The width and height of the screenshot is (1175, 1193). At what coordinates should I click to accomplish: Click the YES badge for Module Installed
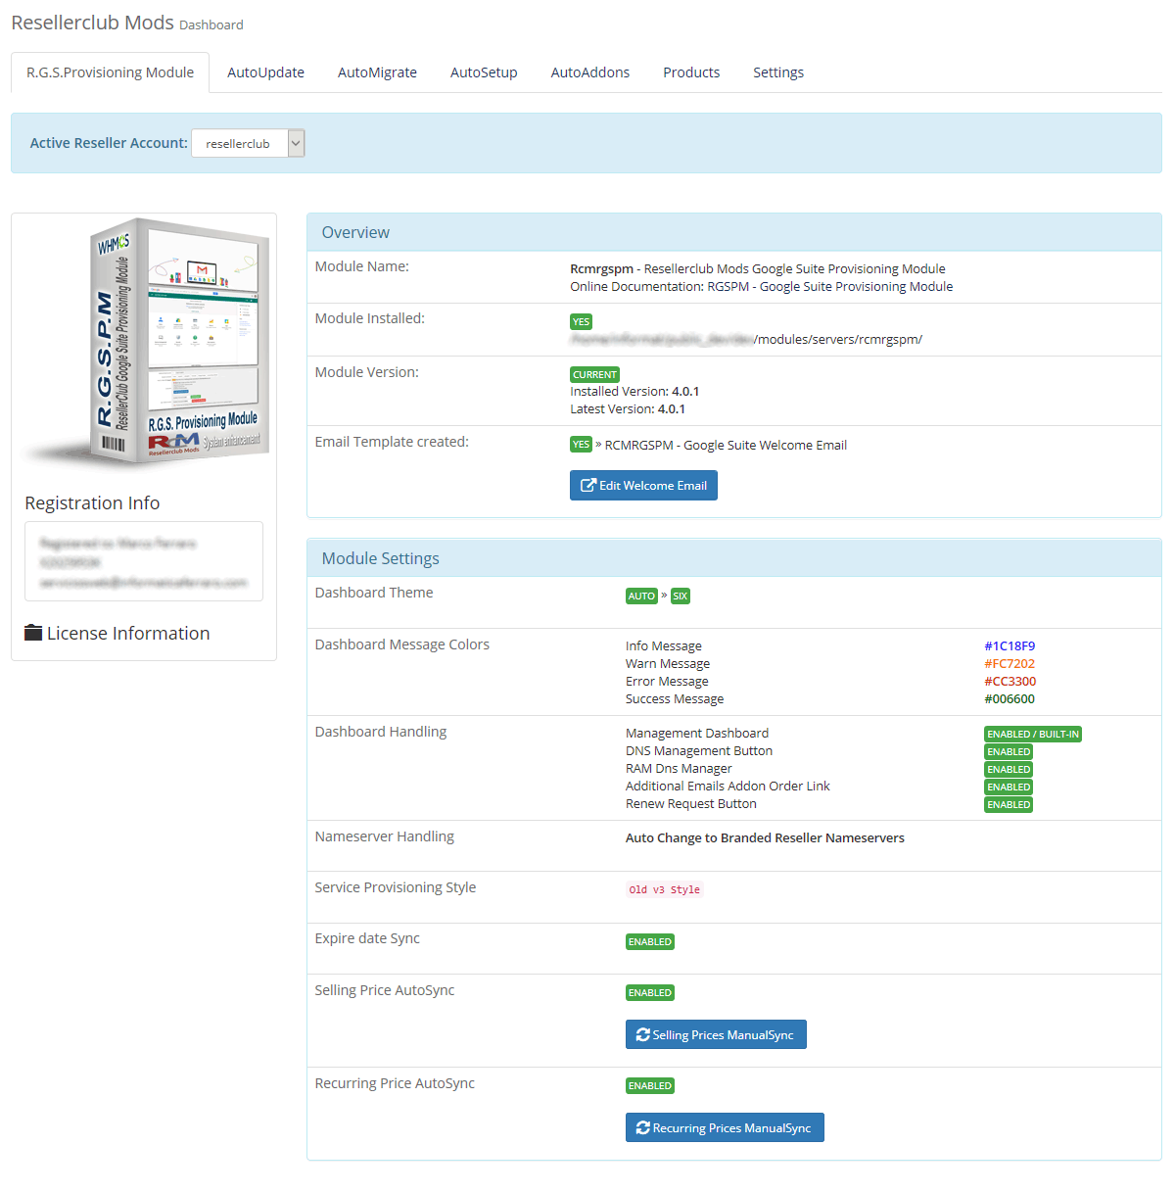[581, 321]
